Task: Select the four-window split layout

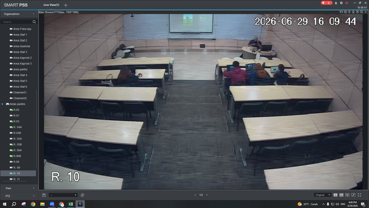Action: coord(336,195)
